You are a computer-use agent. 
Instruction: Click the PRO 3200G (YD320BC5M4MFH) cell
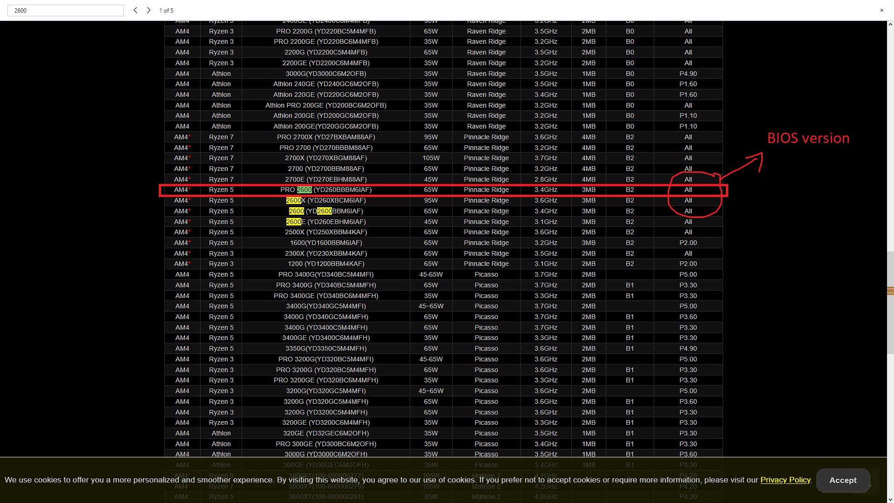326,370
